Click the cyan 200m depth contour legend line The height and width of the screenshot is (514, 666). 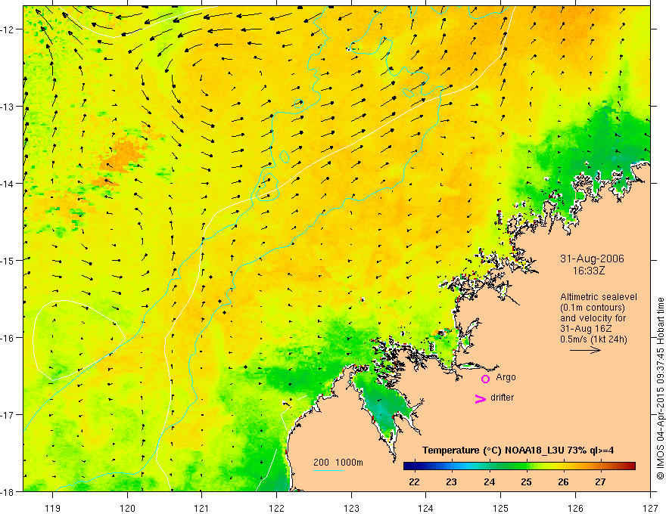click(x=328, y=470)
